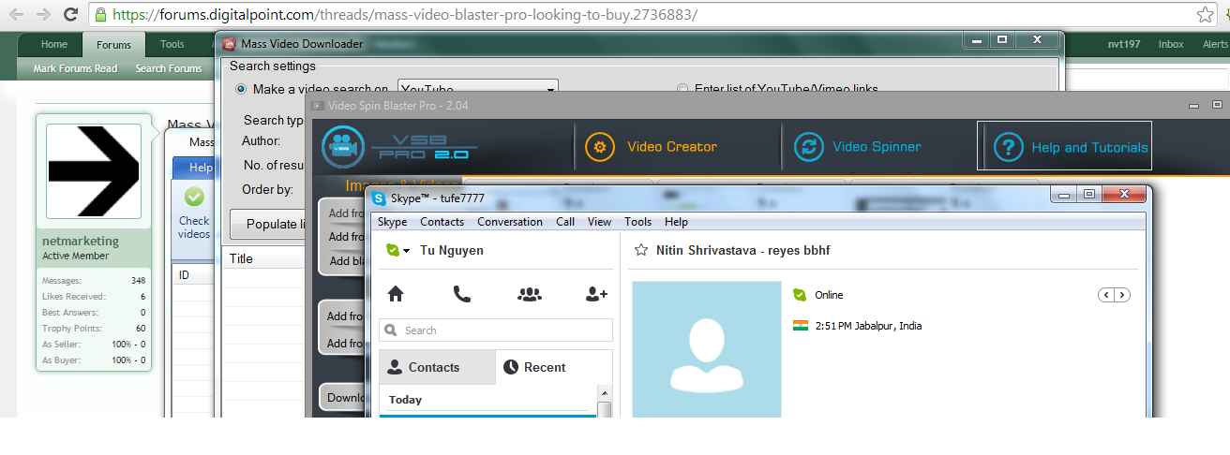
Task: Click the browser forward arrow
Action: (x=43, y=14)
